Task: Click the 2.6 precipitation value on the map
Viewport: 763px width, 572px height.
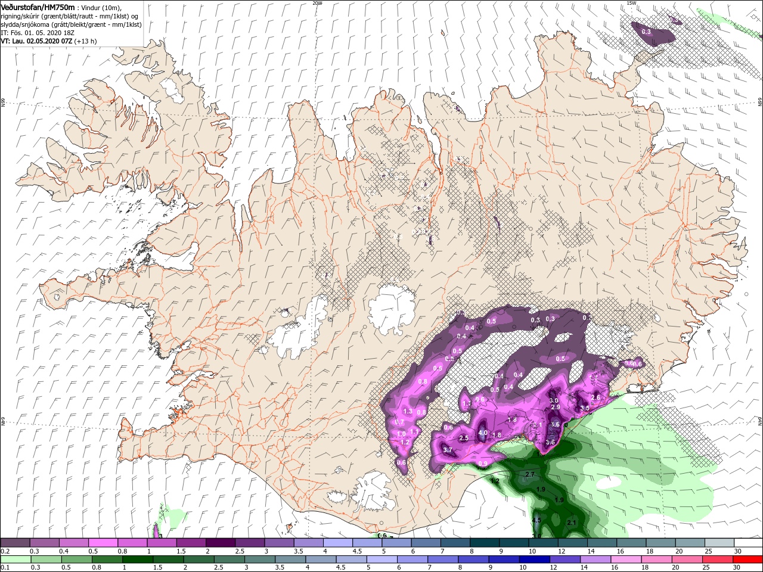Action: (595, 397)
